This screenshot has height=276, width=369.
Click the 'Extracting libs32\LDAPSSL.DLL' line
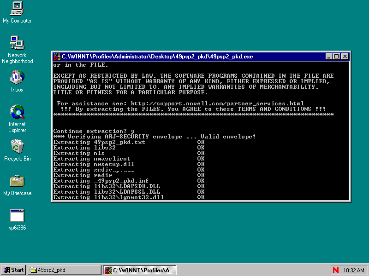[129, 192]
